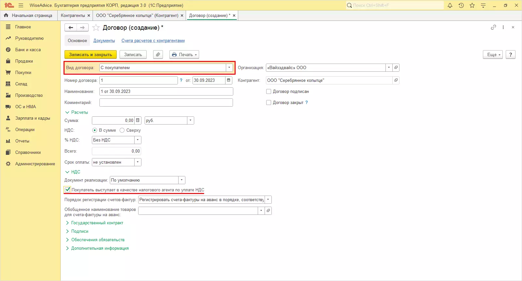The image size is (522, 281).
Task: Open % НДС dropdown arrow
Action: coord(138,140)
